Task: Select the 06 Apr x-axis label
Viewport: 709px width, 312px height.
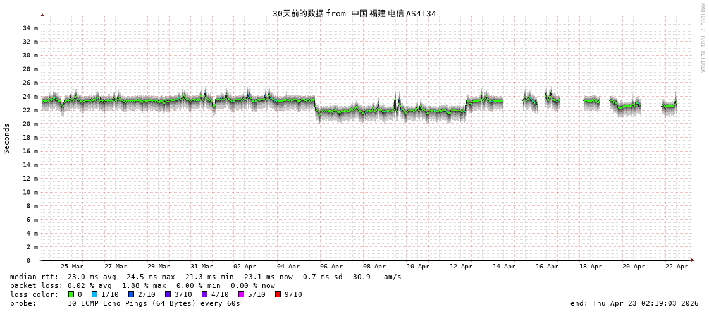Action: coord(331,267)
